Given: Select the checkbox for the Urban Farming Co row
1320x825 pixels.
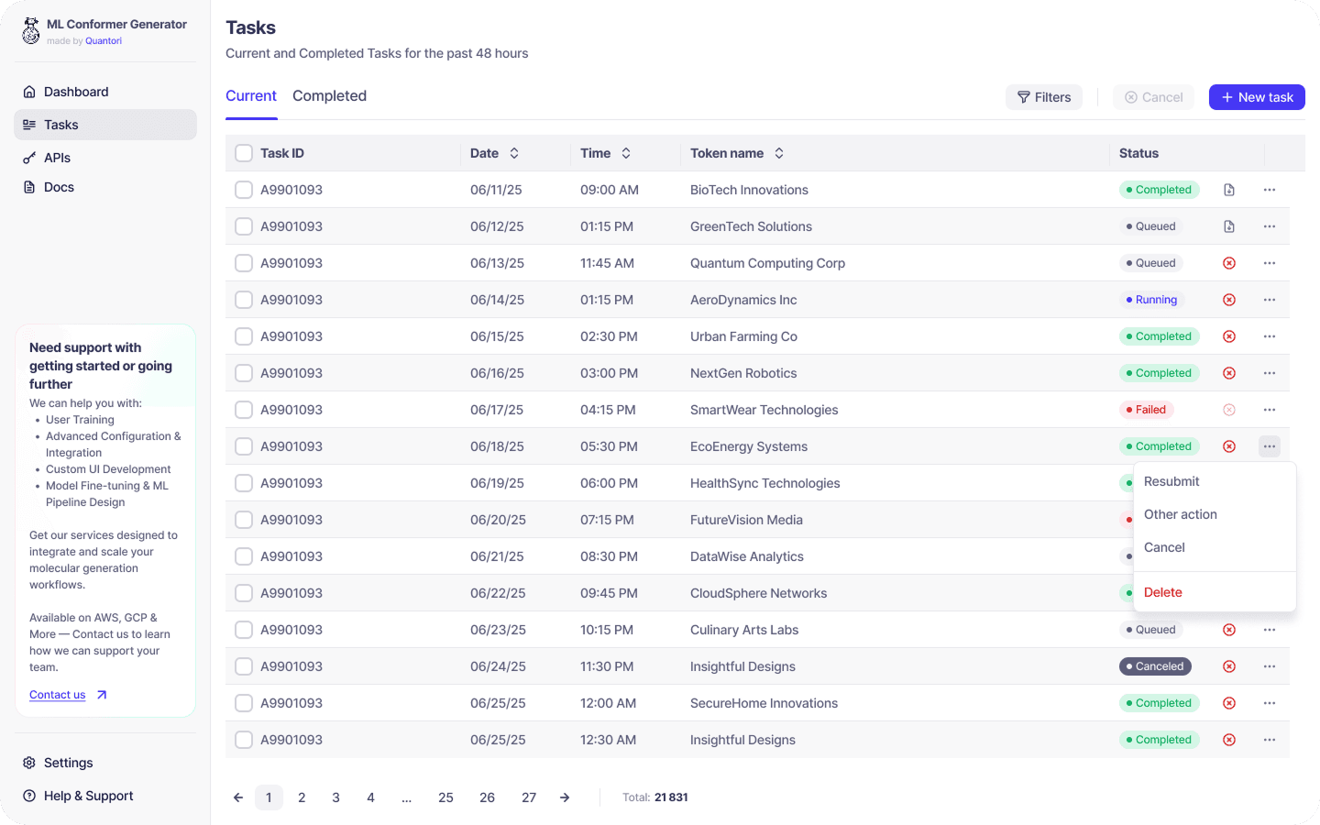Looking at the screenshot, I should click(x=244, y=336).
